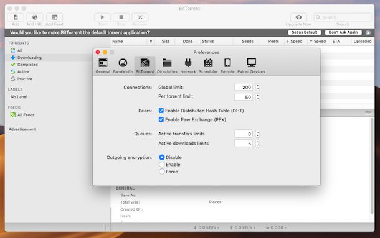The image size is (380, 238).
Task: Click the Active transfers limits stepper
Action: (x=257, y=134)
